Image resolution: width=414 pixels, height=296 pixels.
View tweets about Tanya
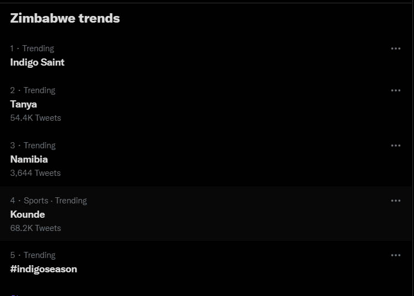(x=24, y=104)
